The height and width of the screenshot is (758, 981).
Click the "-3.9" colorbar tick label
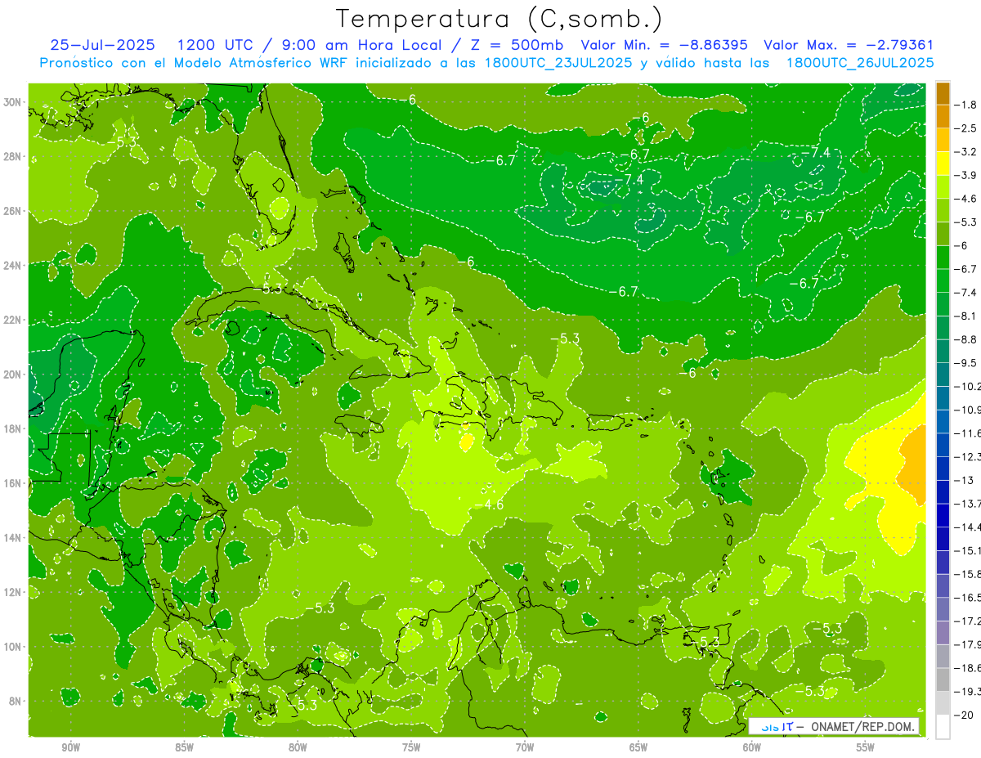pyautogui.click(x=966, y=175)
